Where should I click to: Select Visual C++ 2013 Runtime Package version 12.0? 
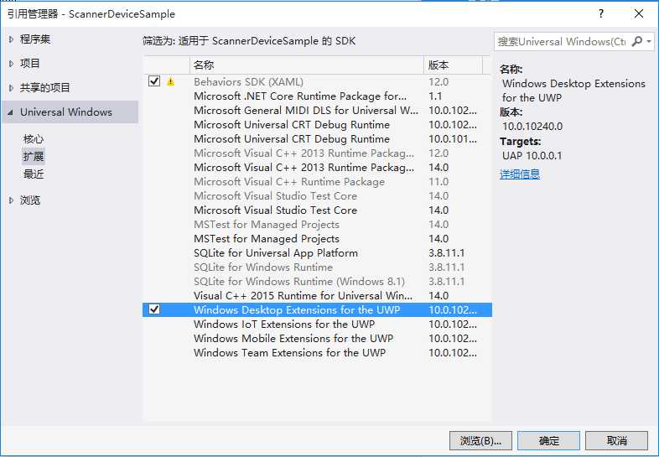click(317, 153)
